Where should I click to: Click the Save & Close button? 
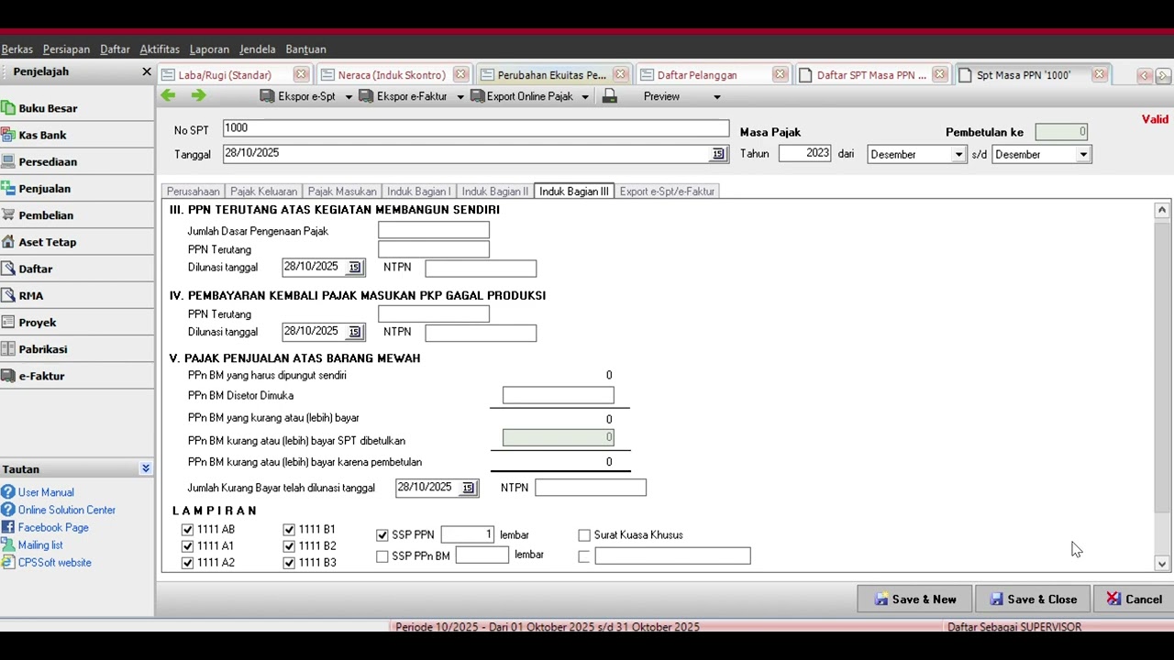[1033, 599]
